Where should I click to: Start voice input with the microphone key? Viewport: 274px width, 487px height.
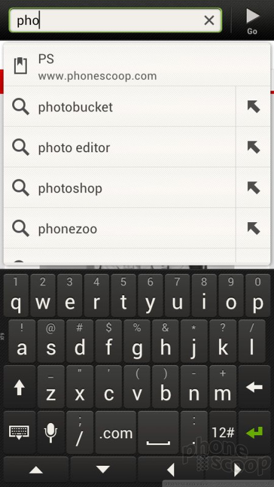pyautogui.click(x=51, y=432)
